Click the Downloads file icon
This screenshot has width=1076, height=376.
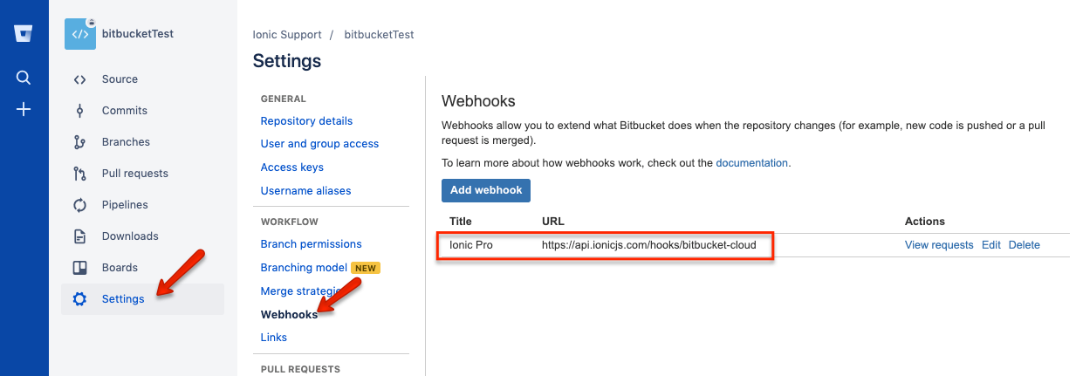80,236
